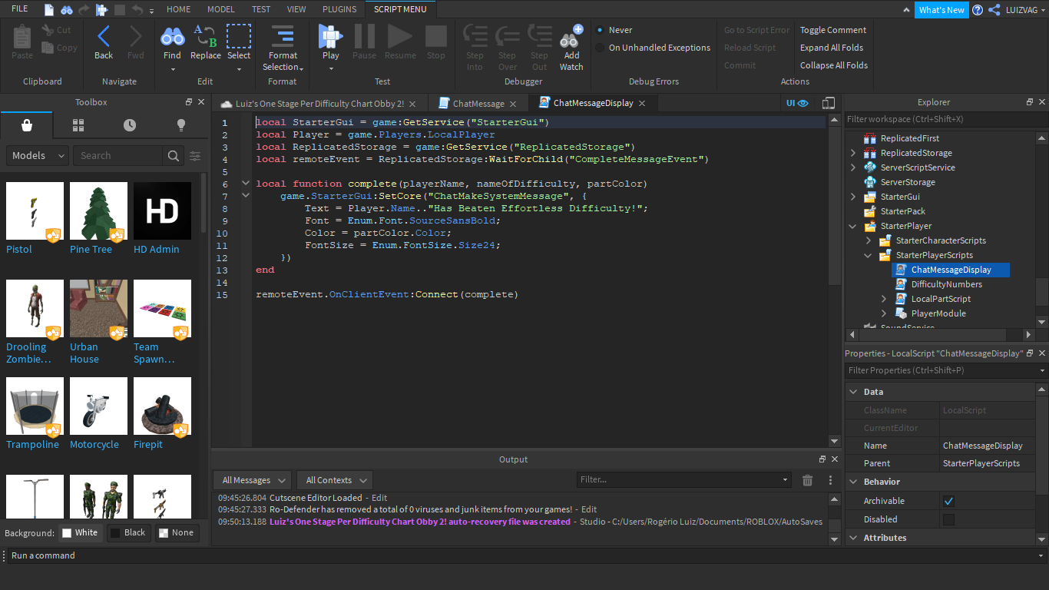Click the Back navigation arrow
1049x590 pixels.
[x=104, y=36]
